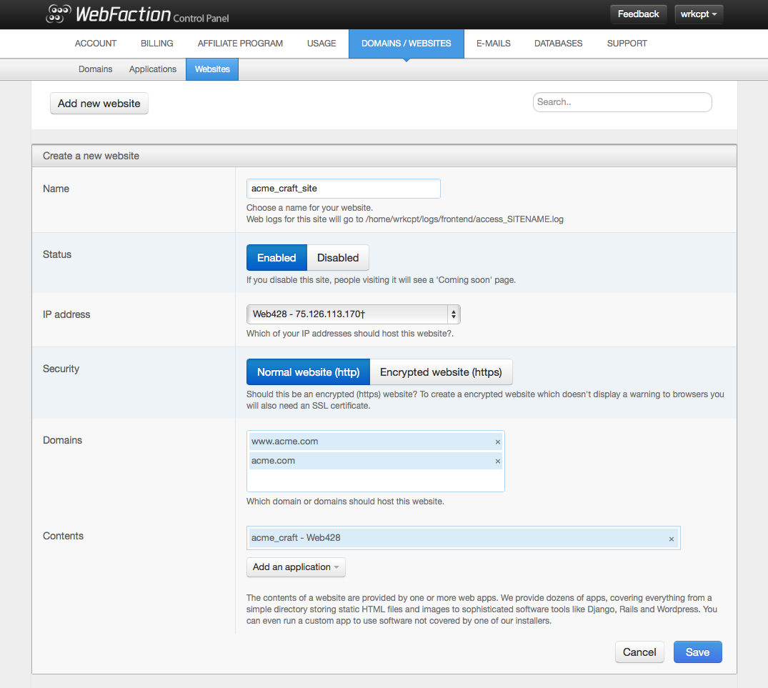Open the ACCOUNT menu
This screenshot has height=688, width=768.
96,44
